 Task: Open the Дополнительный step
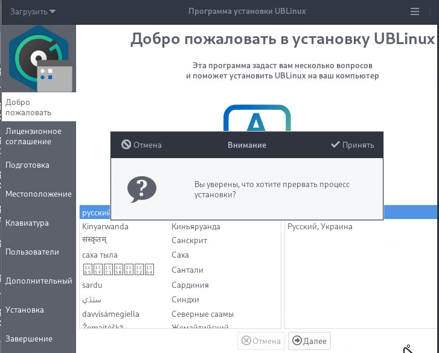click(39, 281)
